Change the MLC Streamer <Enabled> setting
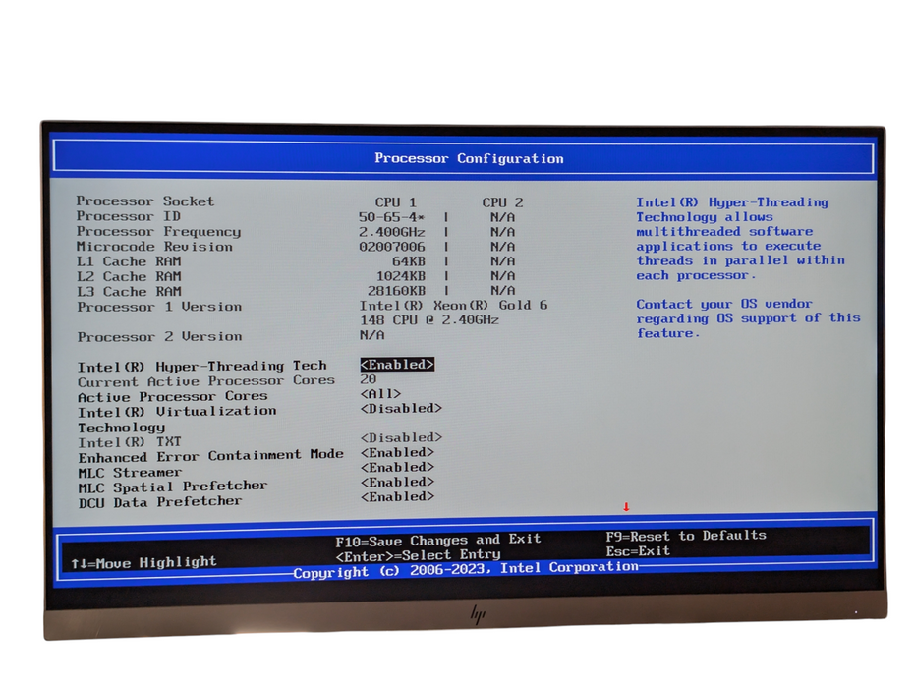The image size is (914, 688). [397, 468]
